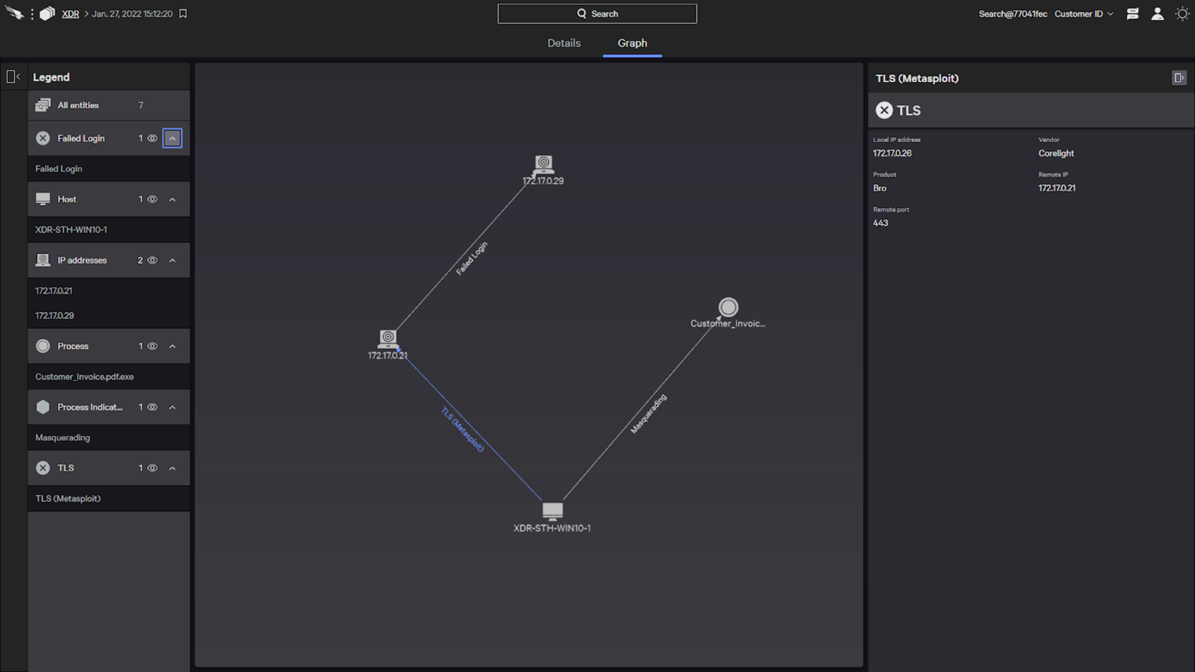This screenshot has width=1195, height=672.
Task: Toggle light/dark theme sun icon
Action: (1182, 13)
